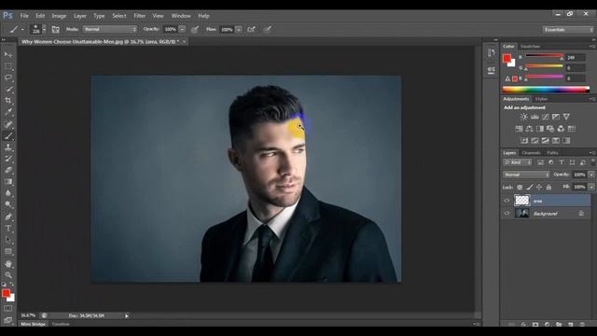Click the color spectrum ramp
This screenshot has width=597, height=336.
[546, 90]
